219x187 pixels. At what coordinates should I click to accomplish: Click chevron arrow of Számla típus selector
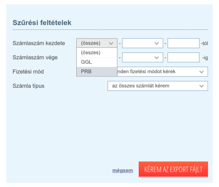click(201, 86)
